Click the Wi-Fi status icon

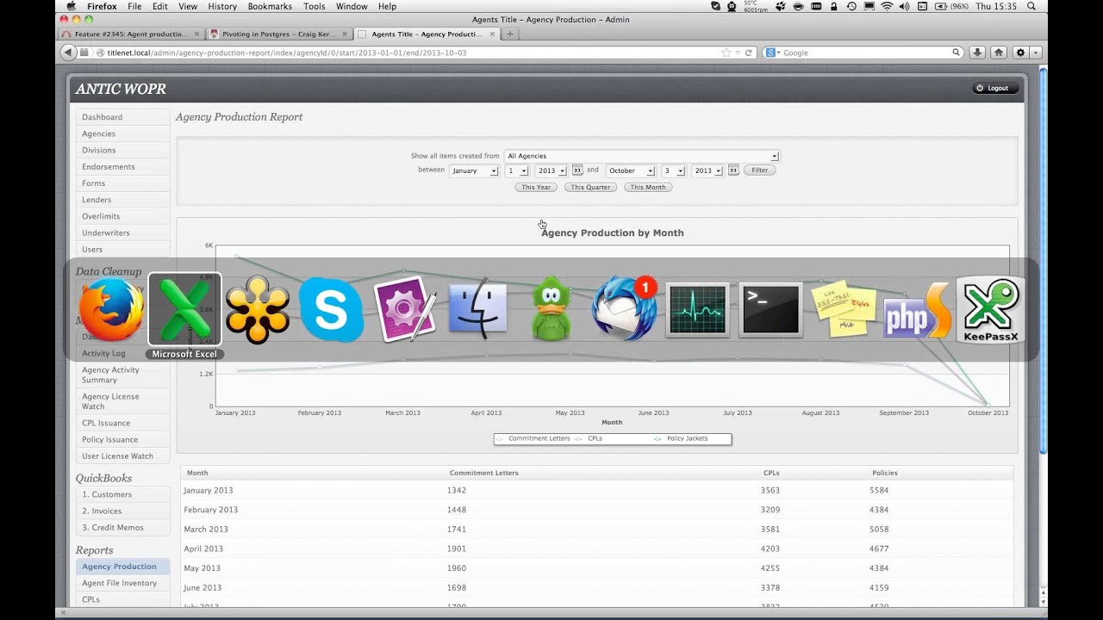(887, 6)
